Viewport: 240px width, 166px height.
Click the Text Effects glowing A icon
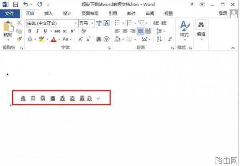pos(30,39)
